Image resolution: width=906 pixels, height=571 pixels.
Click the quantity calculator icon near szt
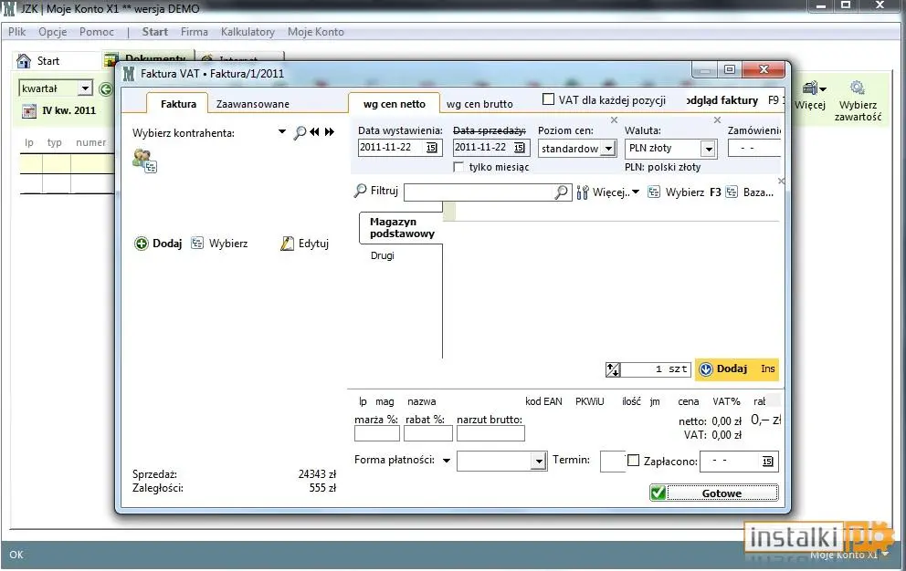click(x=613, y=369)
